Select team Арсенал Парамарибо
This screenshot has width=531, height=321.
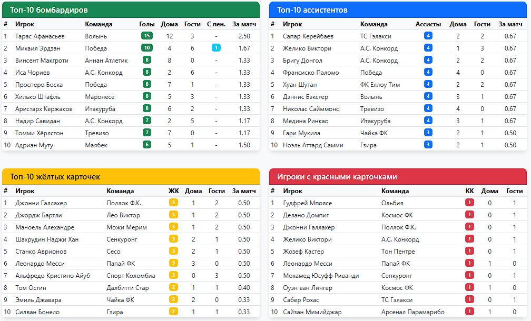point(412,312)
